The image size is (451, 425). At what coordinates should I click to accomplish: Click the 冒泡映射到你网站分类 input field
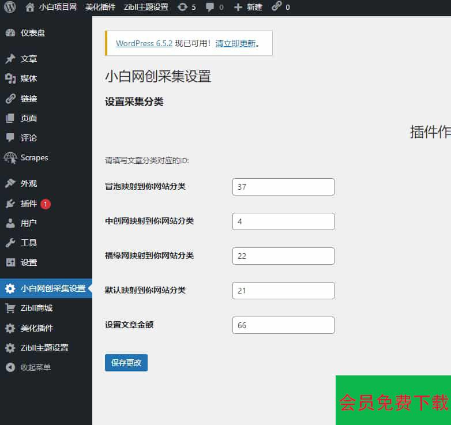click(x=283, y=187)
